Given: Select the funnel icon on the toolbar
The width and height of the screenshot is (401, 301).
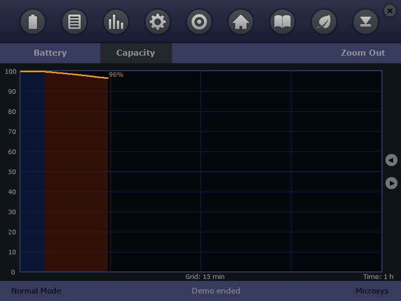Looking at the screenshot, I should click(365, 22).
